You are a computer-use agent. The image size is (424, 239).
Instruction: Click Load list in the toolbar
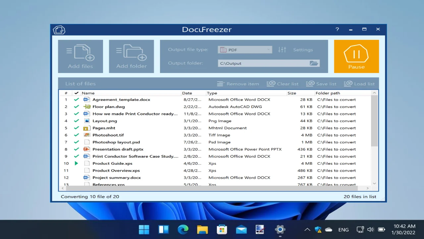tap(359, 84)
